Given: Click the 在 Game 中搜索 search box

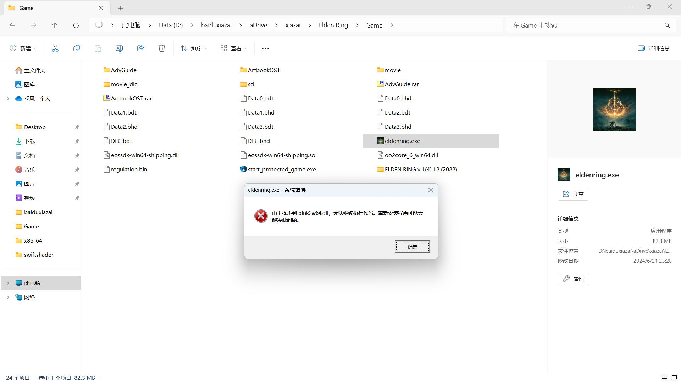Looking at the screenshot, I should point(585,25).
